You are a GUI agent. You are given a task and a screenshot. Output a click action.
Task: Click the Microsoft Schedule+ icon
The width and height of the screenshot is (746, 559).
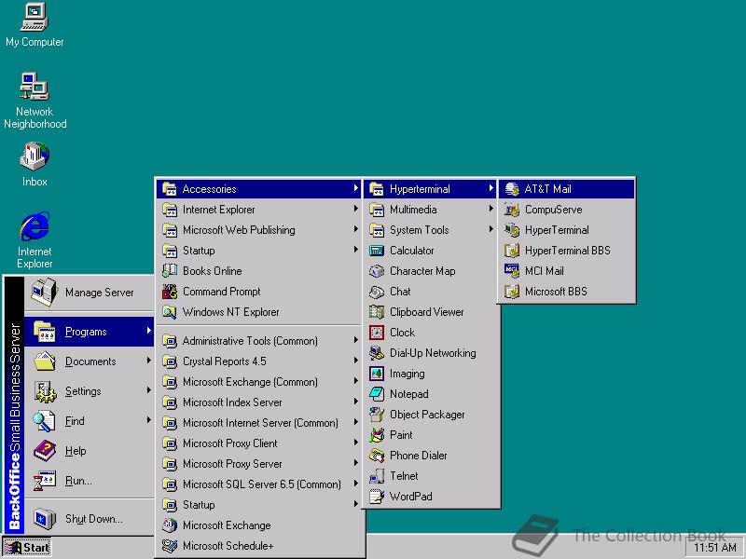(x=170, y=546)
